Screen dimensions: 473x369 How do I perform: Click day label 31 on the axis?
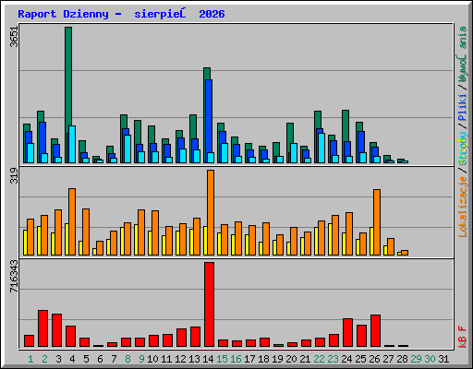tap(443, 359)
